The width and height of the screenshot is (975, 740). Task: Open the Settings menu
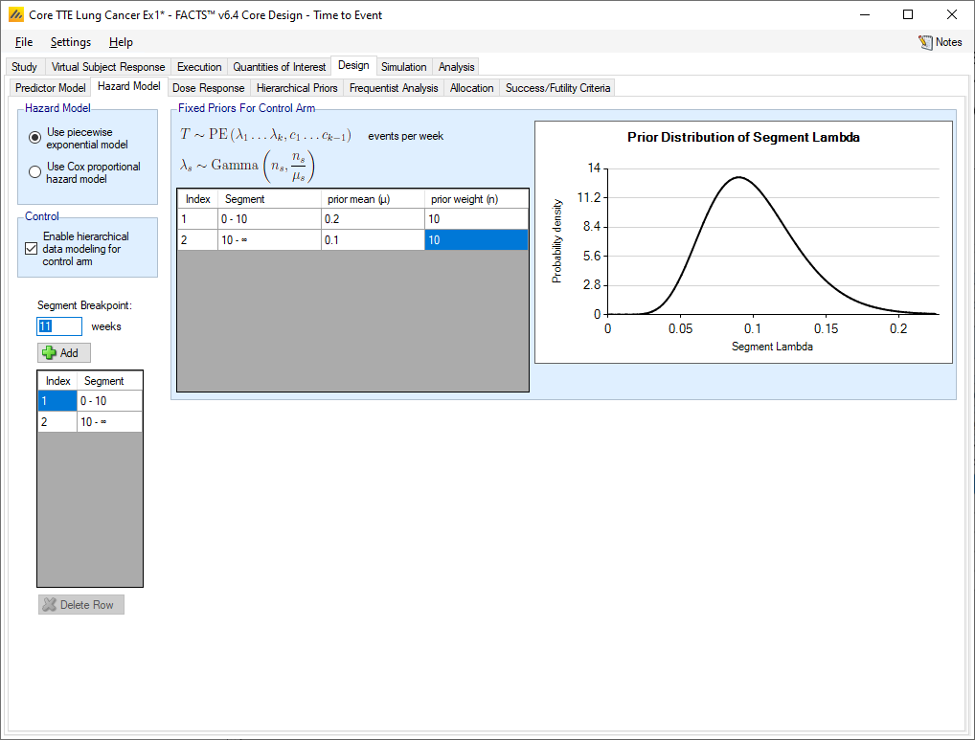click(x=71, y=42)
